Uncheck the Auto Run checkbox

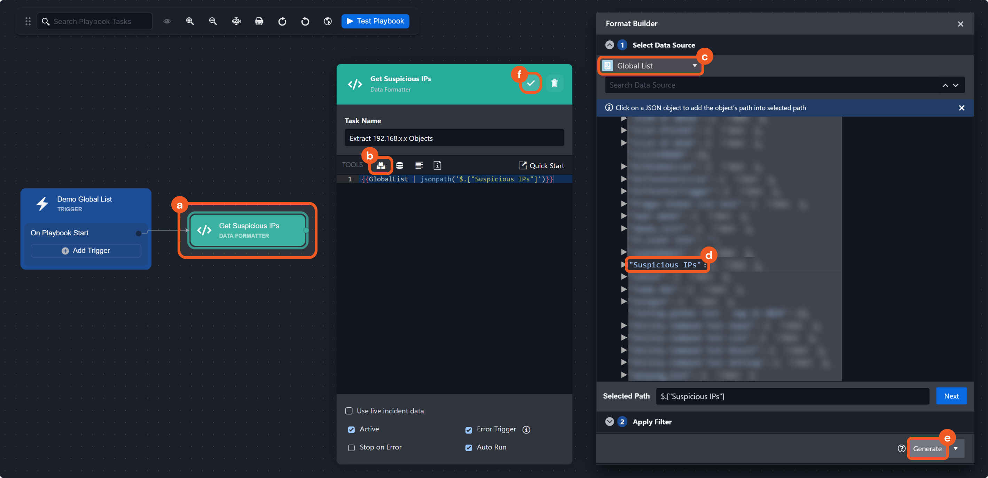468,448
